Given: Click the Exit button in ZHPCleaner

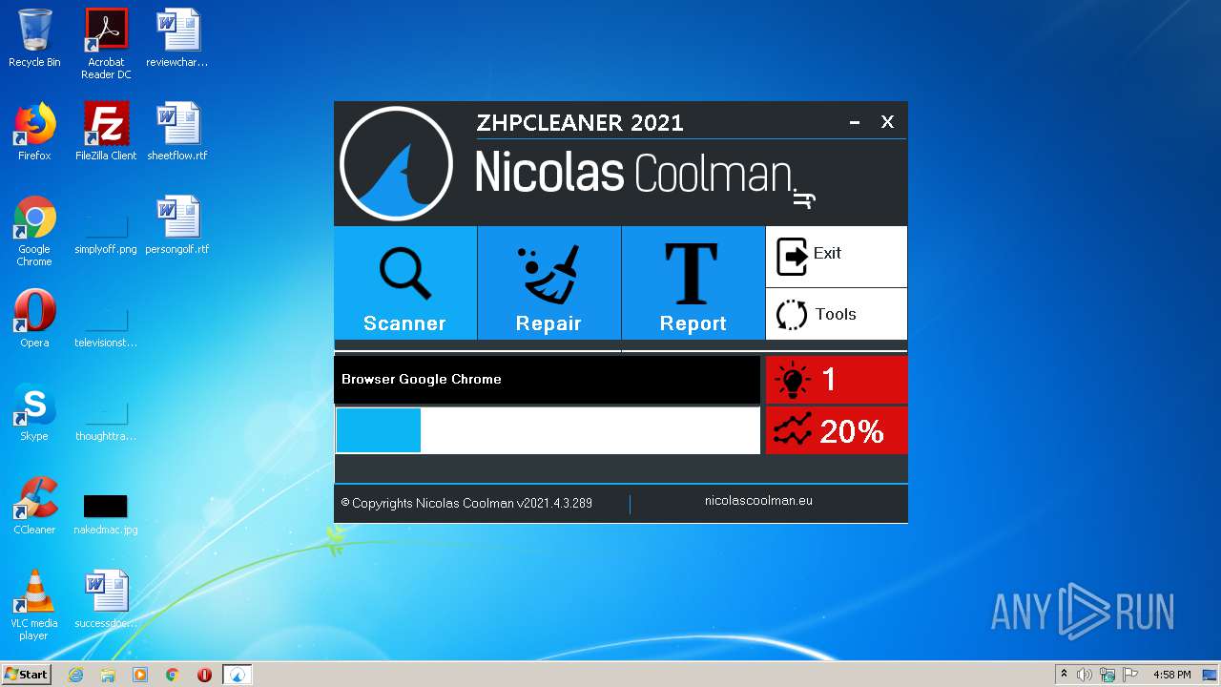Looking at the screenshot, I should tap(837, 256).
